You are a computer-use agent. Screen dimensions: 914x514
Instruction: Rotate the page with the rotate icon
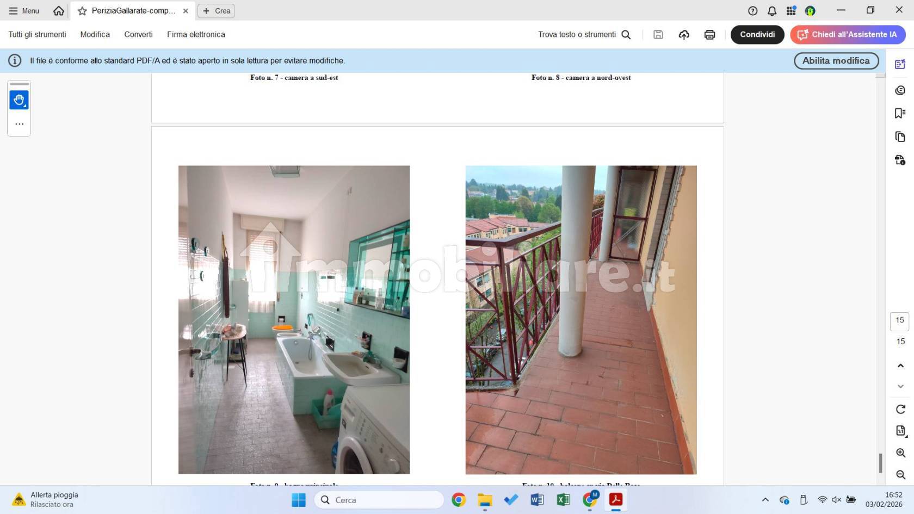click(x=899, y=408)
